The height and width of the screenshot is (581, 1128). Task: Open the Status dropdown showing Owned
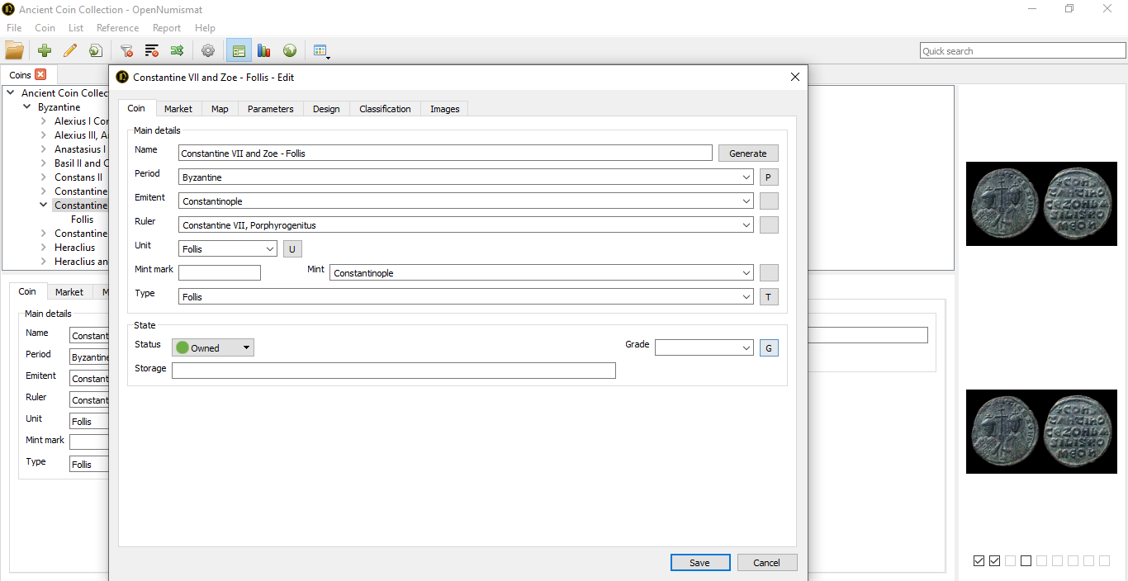click(213, 348)
